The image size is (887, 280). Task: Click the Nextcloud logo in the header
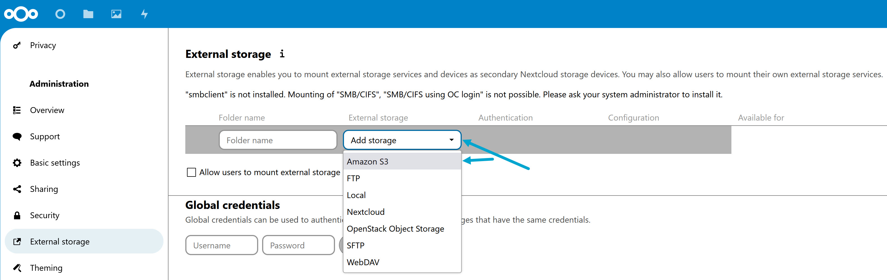21,14
